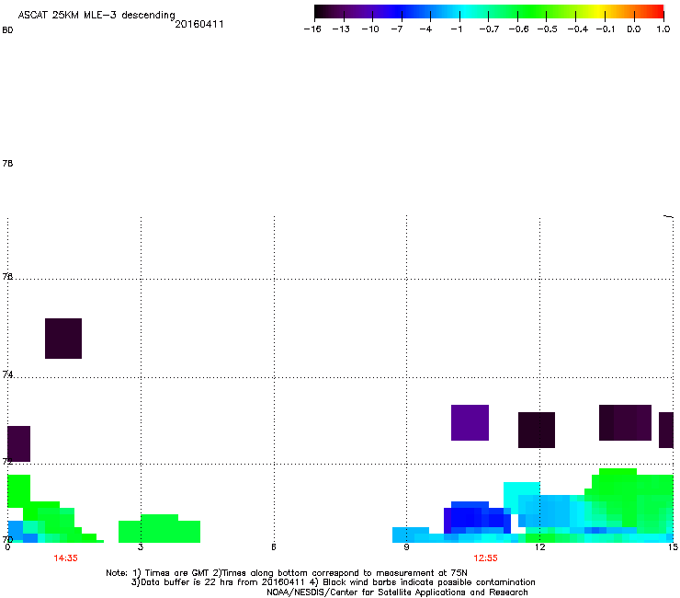Click the -4 color scale label
This screenshot has width=680, height=598.
pos(425,29)
